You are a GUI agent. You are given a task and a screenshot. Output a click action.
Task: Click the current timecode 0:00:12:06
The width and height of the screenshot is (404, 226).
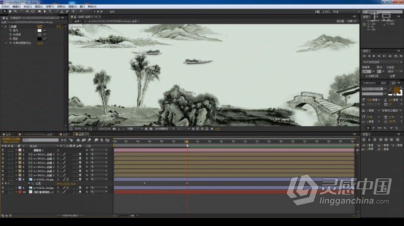pyautogui.click(x=11, y=139)
